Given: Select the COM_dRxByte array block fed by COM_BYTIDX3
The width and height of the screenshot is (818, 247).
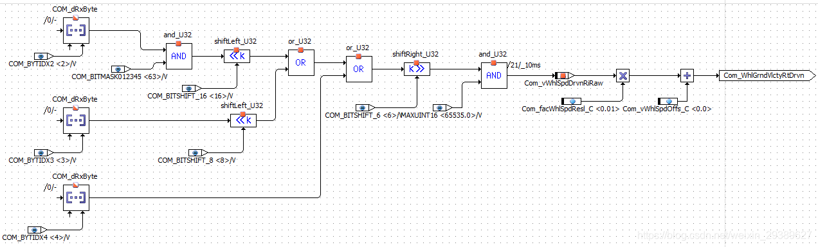Looking at the screenshot, I should pyautogui.click(x=77, y=120).
